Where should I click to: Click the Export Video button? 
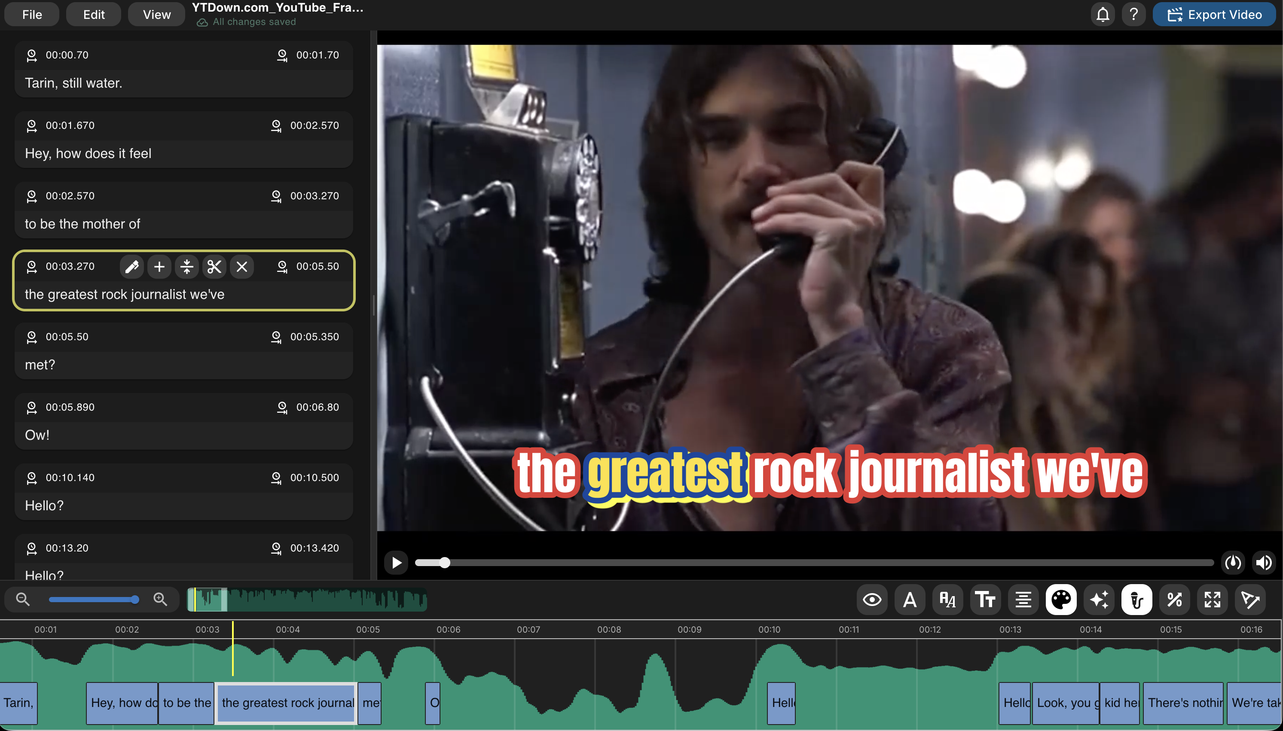(x=1214, y=15)
